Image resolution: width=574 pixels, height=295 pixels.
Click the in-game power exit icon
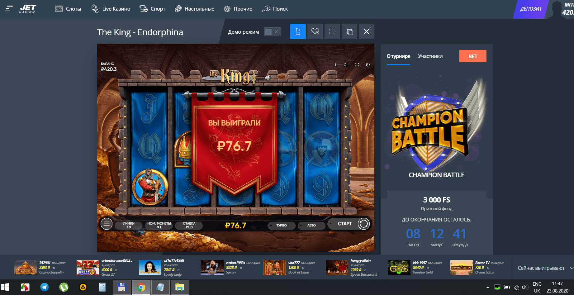(368, 65)
